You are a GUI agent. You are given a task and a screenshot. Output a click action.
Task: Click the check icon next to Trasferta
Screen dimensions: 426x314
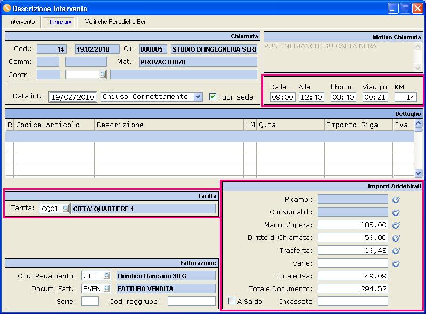(x=396, y=251)
